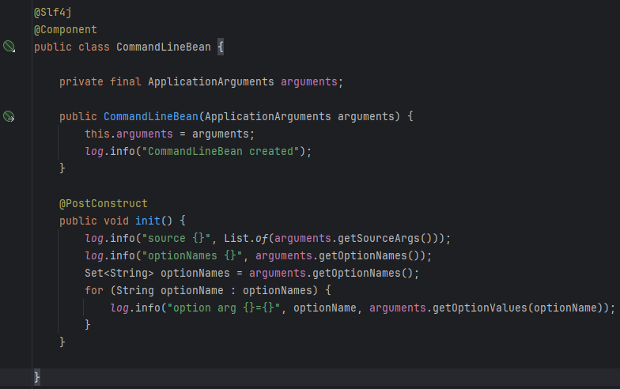Click the class name CommandLineBean in the declaration
Screen dimensions: 620x389
coord(164,47)
